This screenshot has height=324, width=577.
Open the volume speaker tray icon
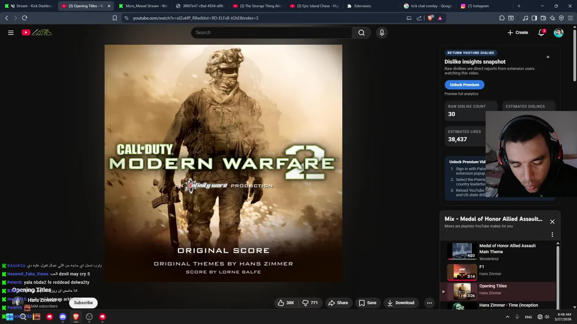(x=547, y=317)
